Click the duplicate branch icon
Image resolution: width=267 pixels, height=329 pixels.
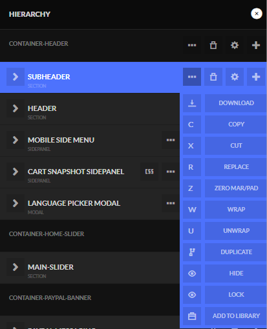click(192, 252)
